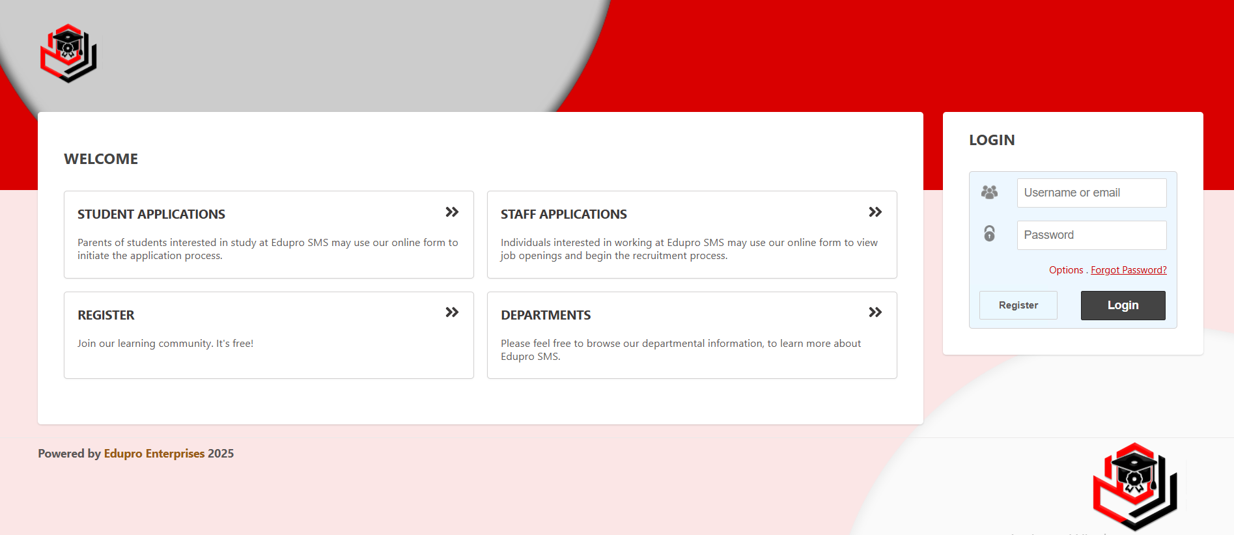The width and height of the screenshot is (1234, 535).
Task: Open Staff Applications using its double-chevron arrow
Action: click(x=875, y=212)
